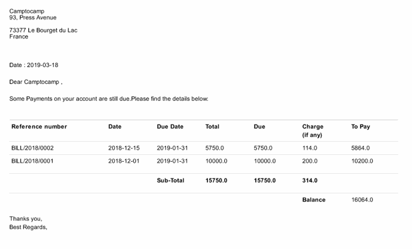Click the BILL/2018/0001 reference number
Screen dimensions: 412x249
[32, 161]
